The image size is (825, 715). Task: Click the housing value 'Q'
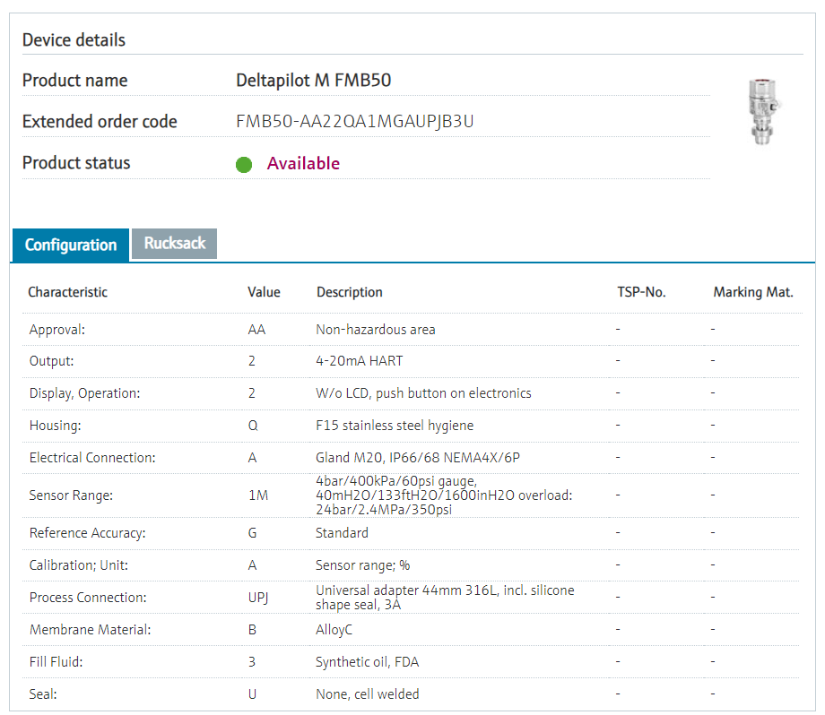[253, 426]
